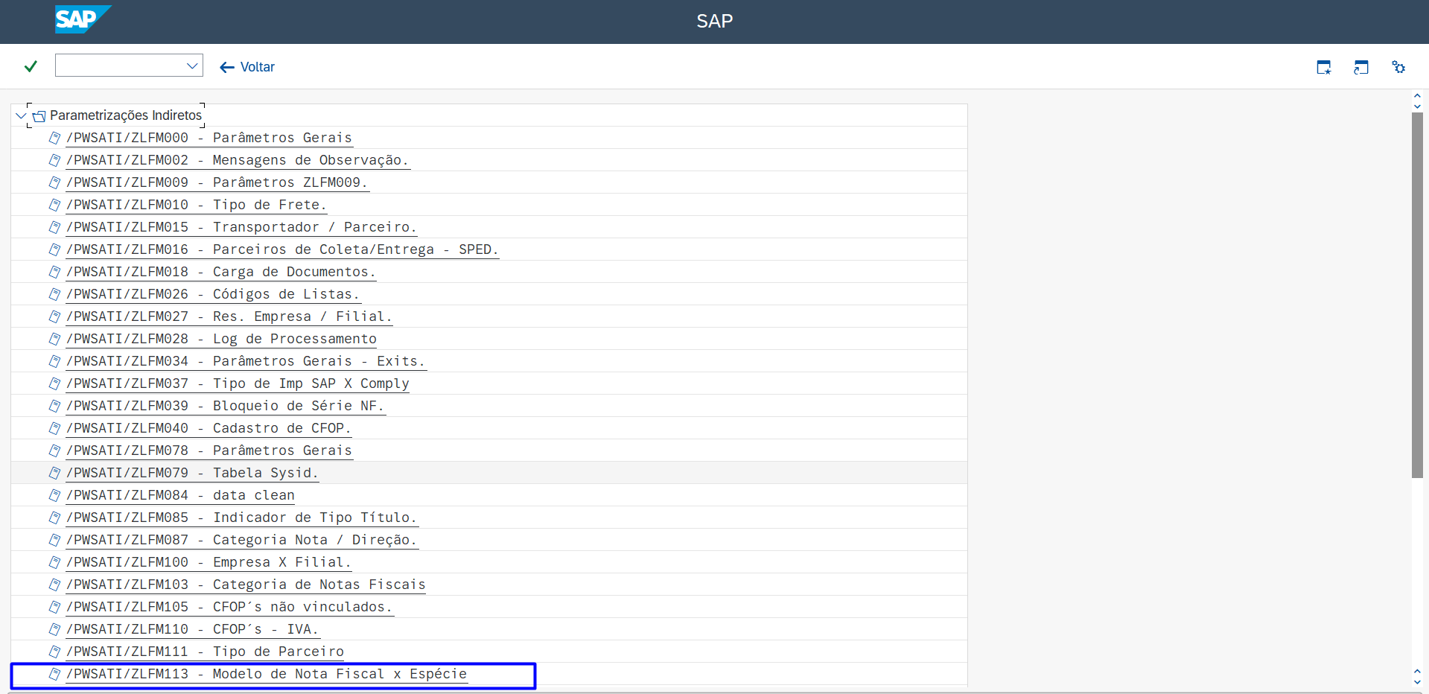Image resolution: width=1429 pixels, height=694 pixels.
Task: Click the activity icon beside ZLFM079 Tabela Sysid
Action: [54, 473]
